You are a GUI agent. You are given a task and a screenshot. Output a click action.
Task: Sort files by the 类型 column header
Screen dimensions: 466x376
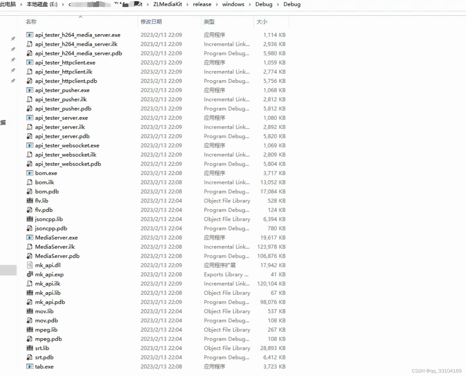[209, 22]
